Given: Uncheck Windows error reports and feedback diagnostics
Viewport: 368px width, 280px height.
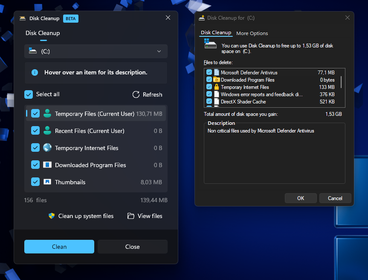Looking at the screenshot, I should tap(209, 94).
